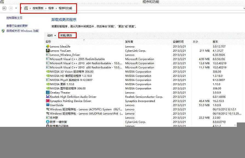Click the Realtek High Definition Audio icon
Viewport: 245px width, 158px height.
48,97
